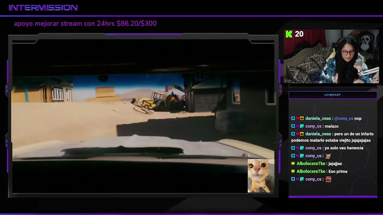
Task: Open daniela_ceas profile from the "infarto" message
Action: click(318, 134)
